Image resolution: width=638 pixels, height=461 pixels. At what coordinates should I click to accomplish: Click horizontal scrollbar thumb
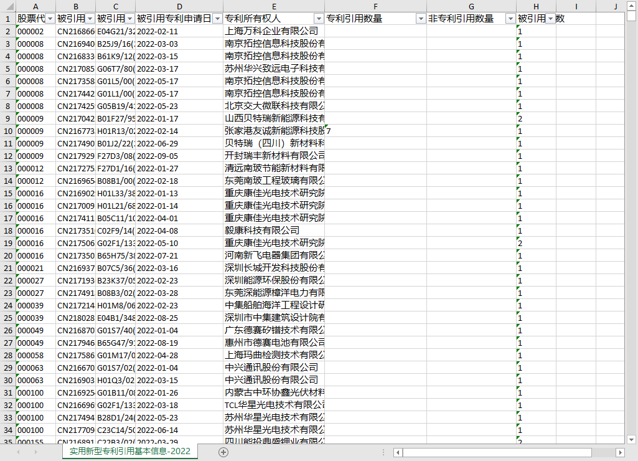497,452
